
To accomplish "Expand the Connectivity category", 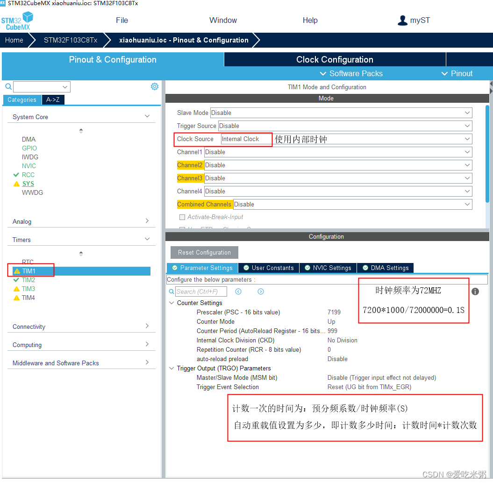I will pyautogui.click(x=147, y=326).
